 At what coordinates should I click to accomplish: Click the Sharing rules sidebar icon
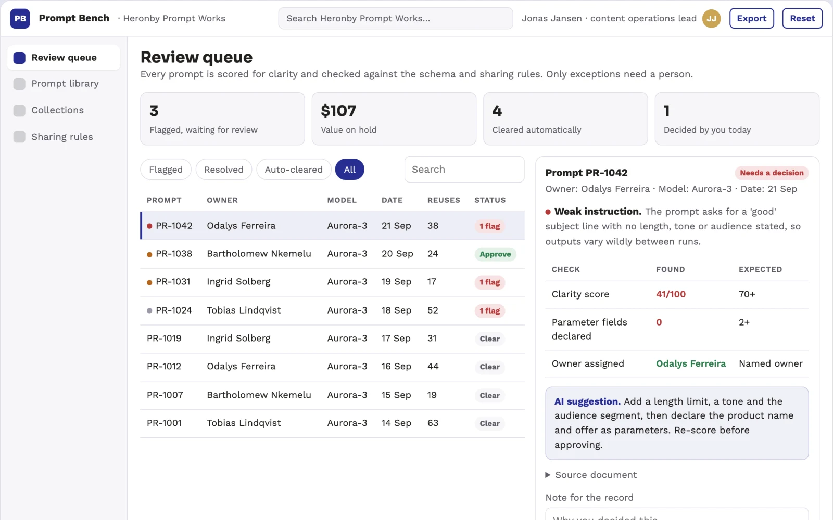pos(19,137)
